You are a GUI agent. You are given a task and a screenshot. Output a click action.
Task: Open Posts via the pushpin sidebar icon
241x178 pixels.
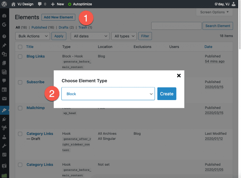4,45
